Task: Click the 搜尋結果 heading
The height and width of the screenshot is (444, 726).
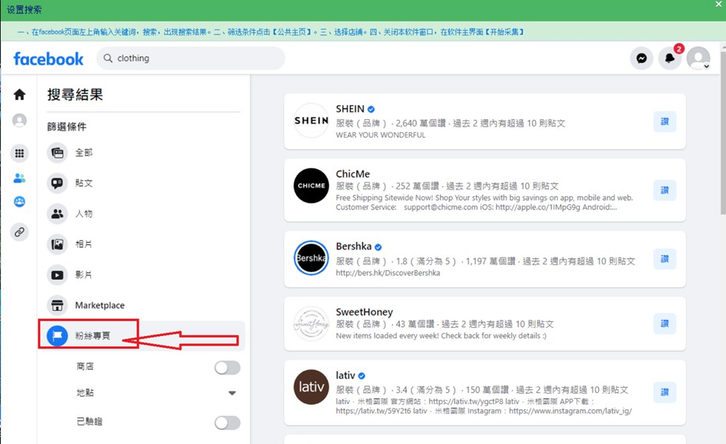Action: tap(75, 95)
